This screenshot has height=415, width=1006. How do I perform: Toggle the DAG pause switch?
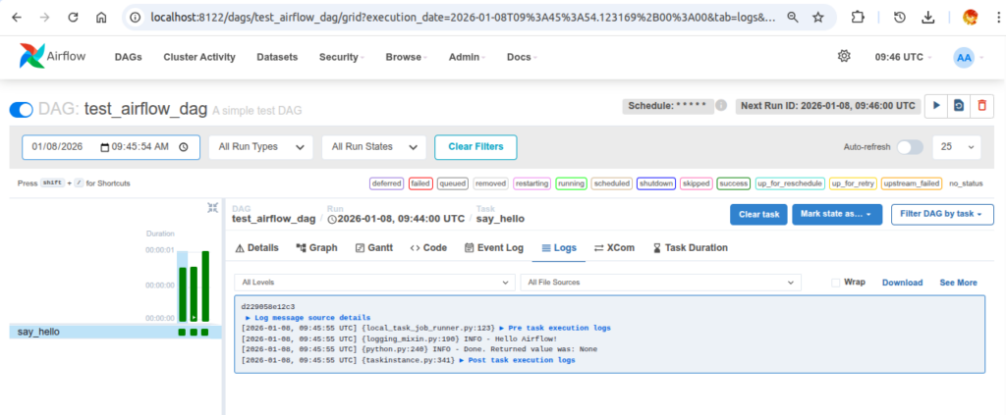[x=21, y=109]
